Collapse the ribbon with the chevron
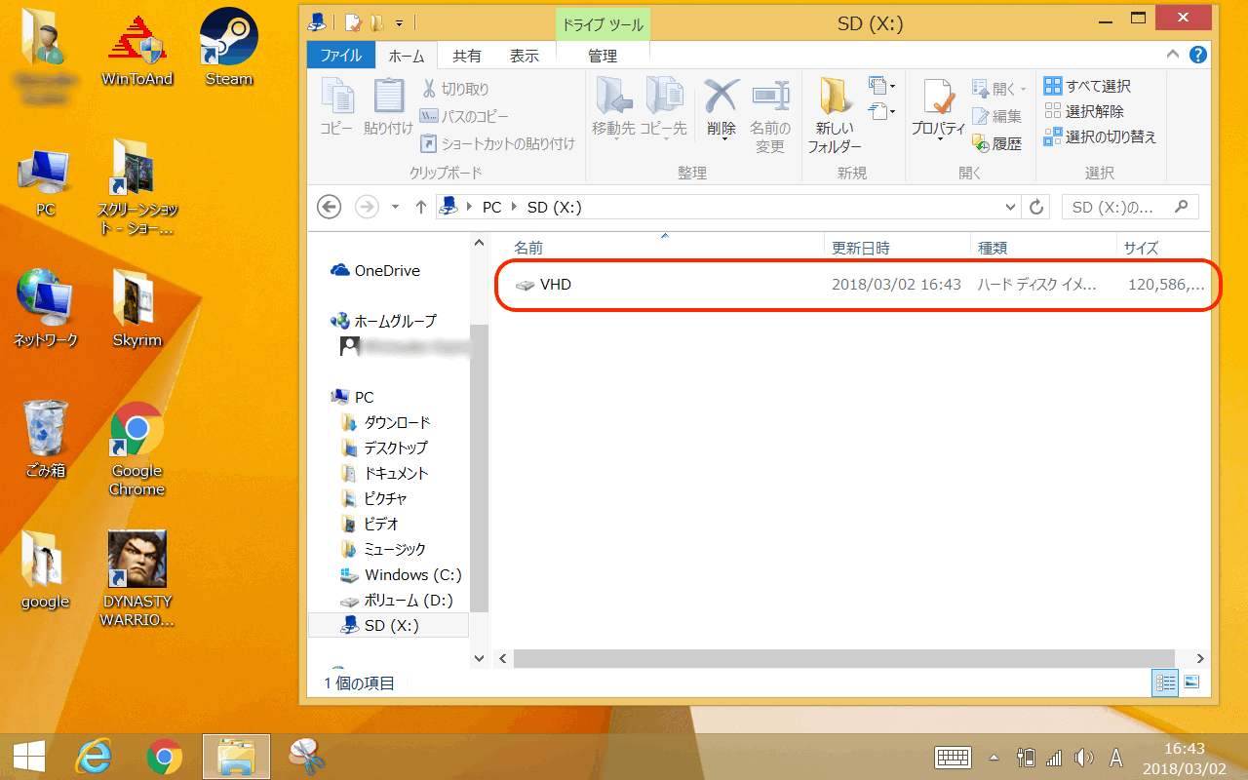Viewport: 1248px width, 780px height. point(1174,56)
